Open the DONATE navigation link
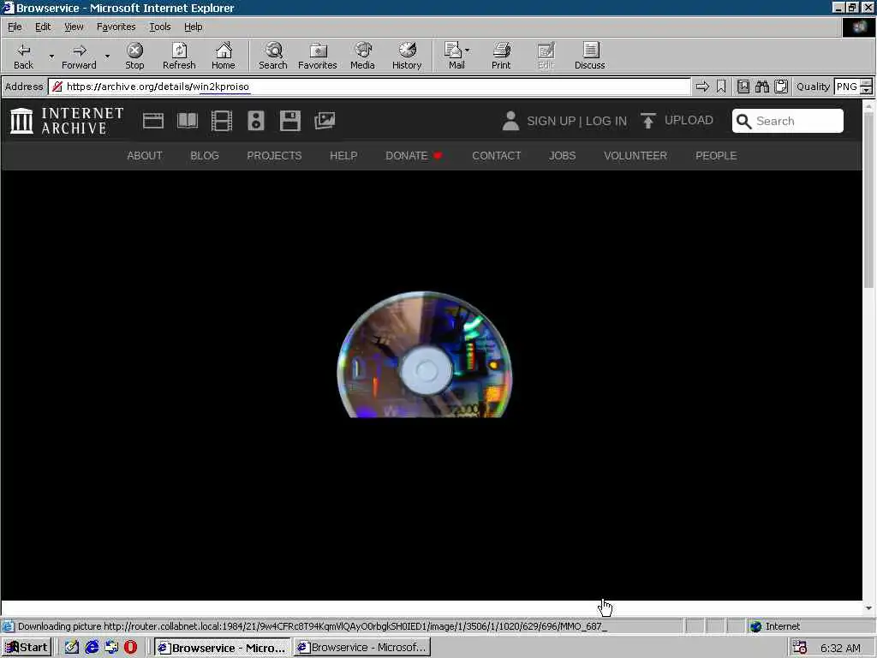 pos(414,156)
